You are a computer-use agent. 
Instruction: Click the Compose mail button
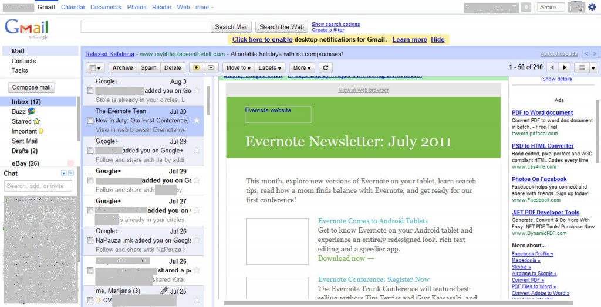click(x=32, y=87)
